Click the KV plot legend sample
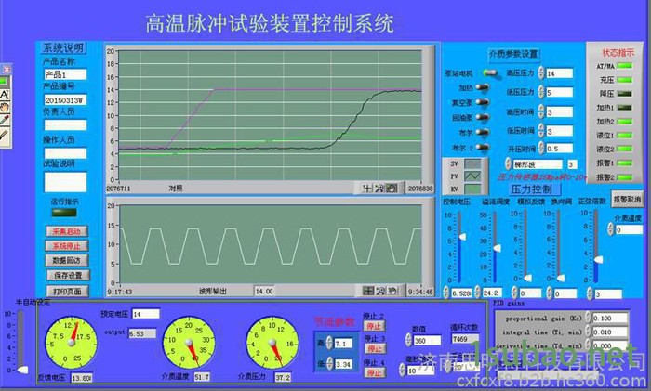Screen dimensions: 651x391 coord(472,189)
